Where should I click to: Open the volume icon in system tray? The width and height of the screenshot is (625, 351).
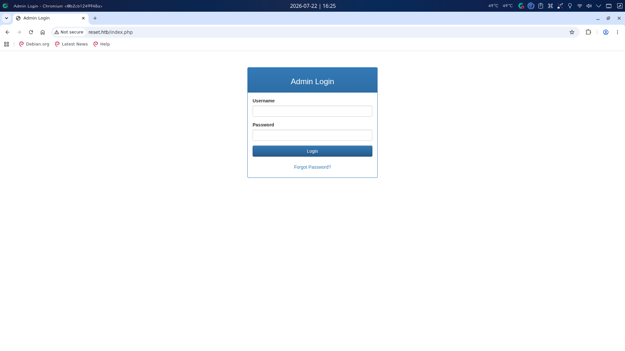(589, 6)
